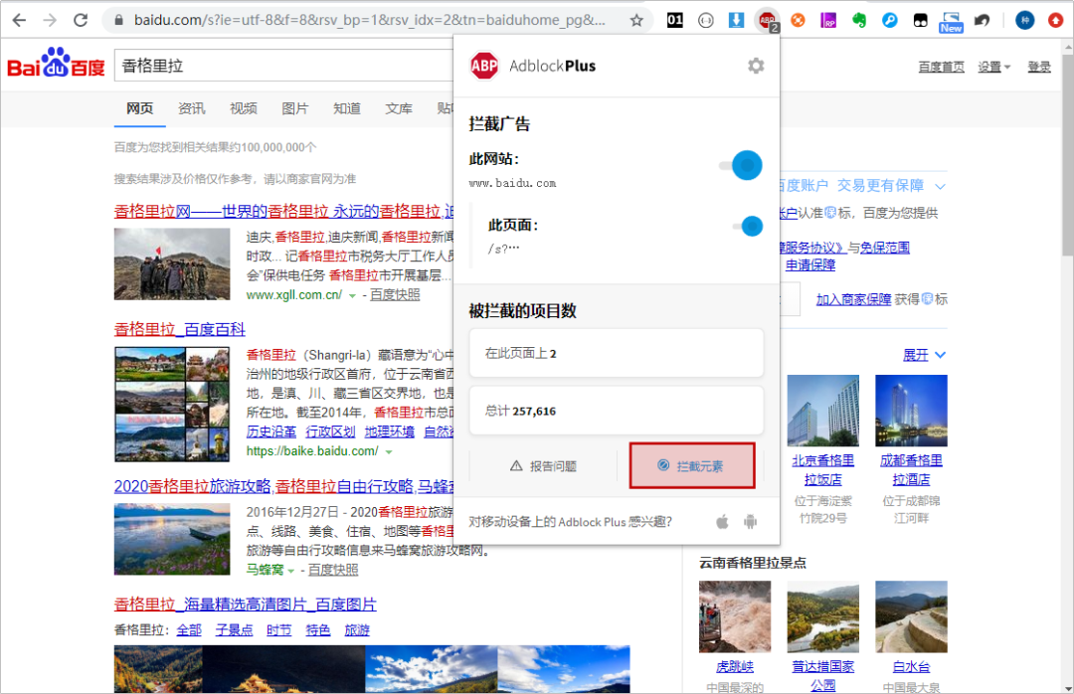
Task: Open the circular brackets extension icon
Action: pos(705,20)
